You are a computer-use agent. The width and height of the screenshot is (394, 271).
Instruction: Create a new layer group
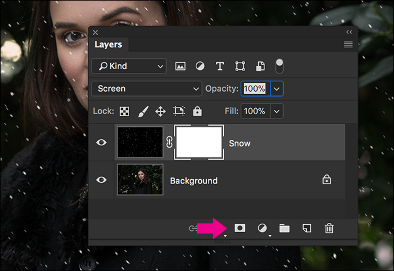[x=284, y=228]
